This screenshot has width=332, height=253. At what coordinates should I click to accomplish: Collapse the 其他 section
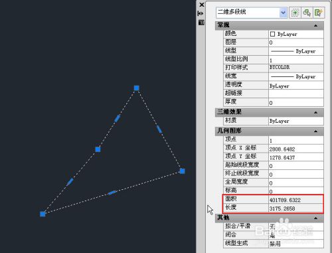[315, 218]
